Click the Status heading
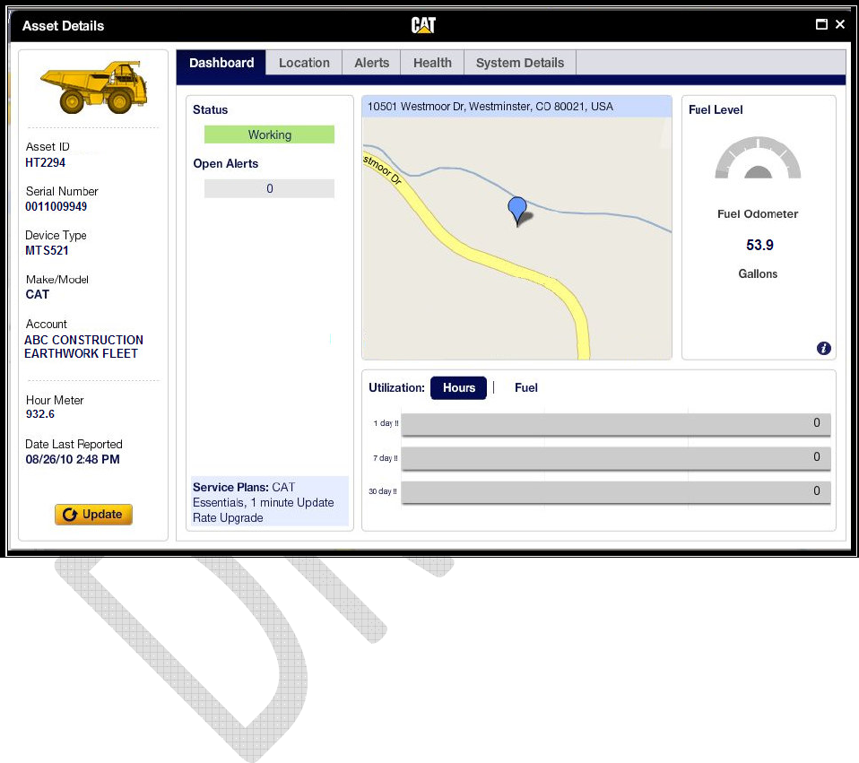This screenshot has height=763, width=859. (x=210, y=109)
